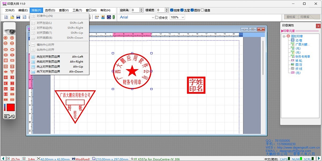This screenshot has width=322, height=161.
Task: Select the circle star stamp tool
Action: 5,38
